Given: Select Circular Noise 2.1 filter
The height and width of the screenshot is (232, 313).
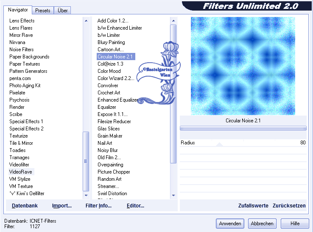Looking at the screenshot, I should (x=116, y=57).
